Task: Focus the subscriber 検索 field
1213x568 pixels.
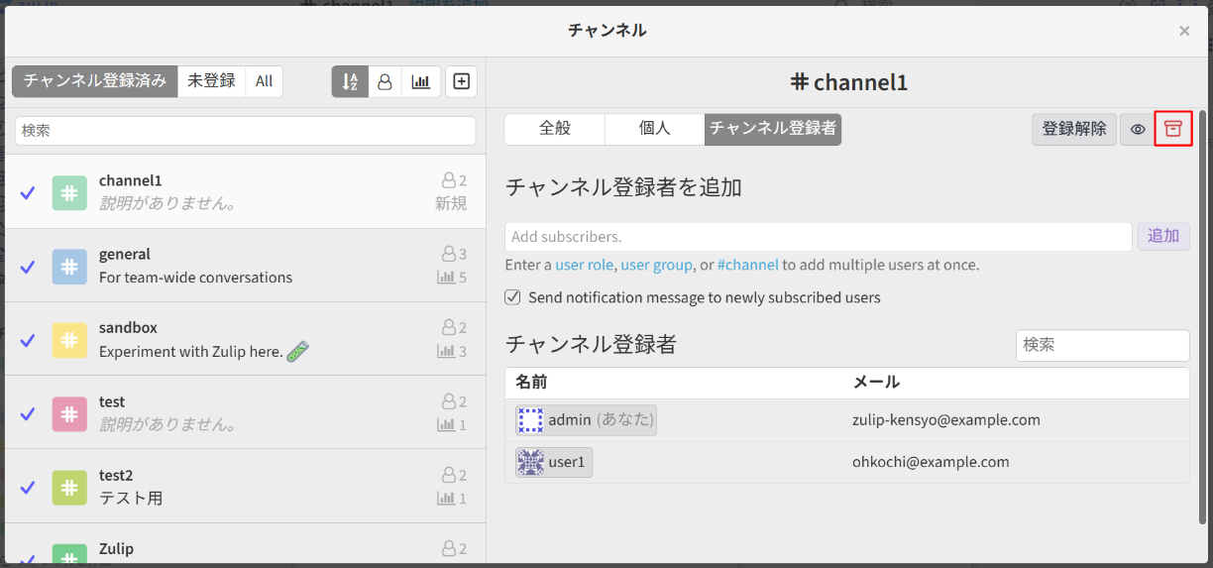Action: pos(1103,345)
